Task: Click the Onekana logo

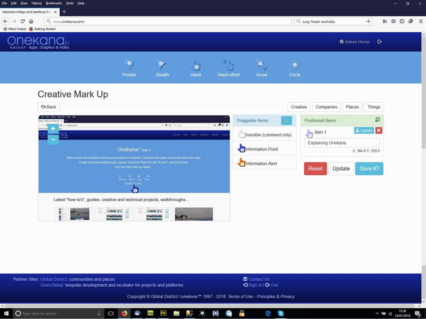Action: tap(38, 42)
